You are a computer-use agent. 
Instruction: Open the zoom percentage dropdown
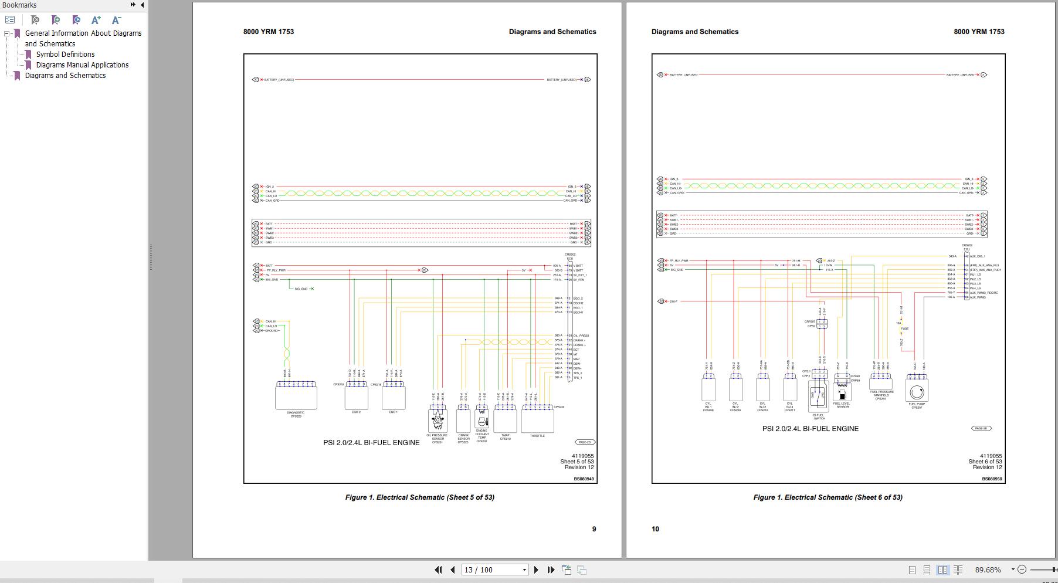click(x=1012, y=570)
